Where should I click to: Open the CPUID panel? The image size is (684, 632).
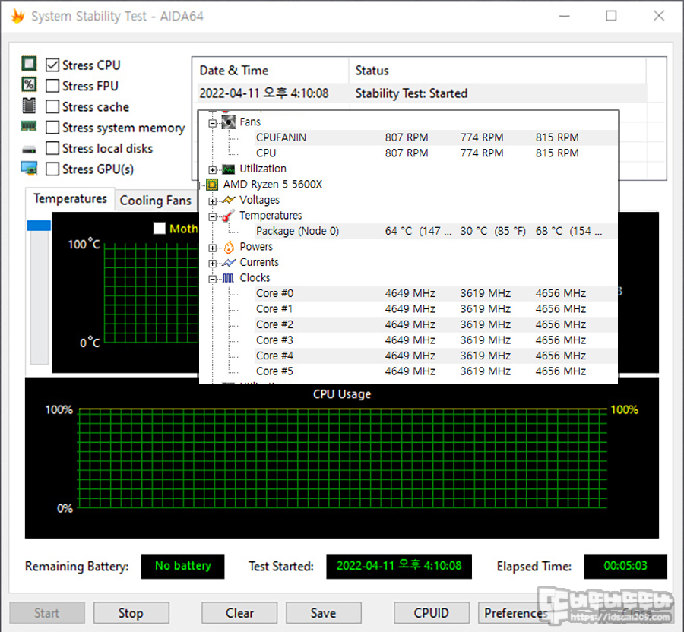(x=432, y=613)
